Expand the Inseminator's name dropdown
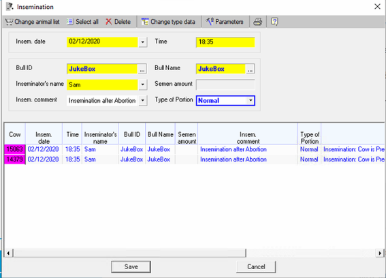The width and height of the screenshot is (386, 278). click(x=142, y=84)
